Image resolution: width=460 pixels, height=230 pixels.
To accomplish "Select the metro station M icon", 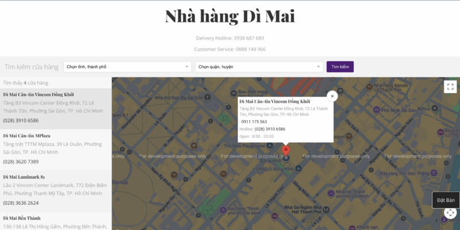I will [x=326, y=209].
